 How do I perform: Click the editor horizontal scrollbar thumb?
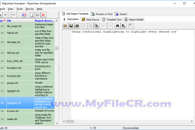click(70, 121)
